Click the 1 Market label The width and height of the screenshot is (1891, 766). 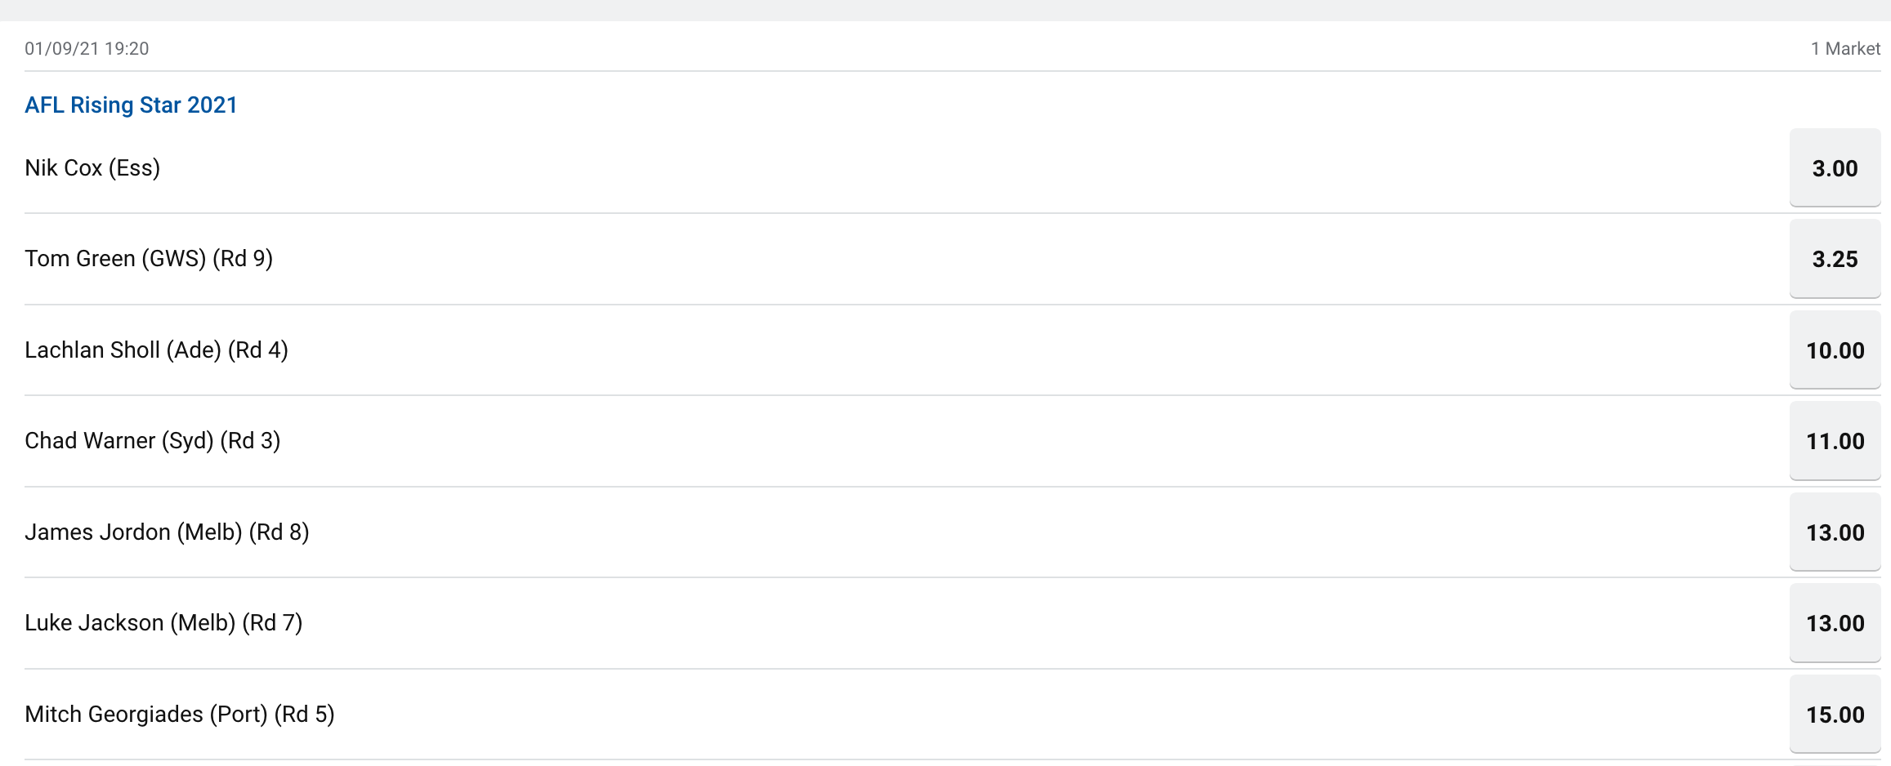pos(1845,48)
